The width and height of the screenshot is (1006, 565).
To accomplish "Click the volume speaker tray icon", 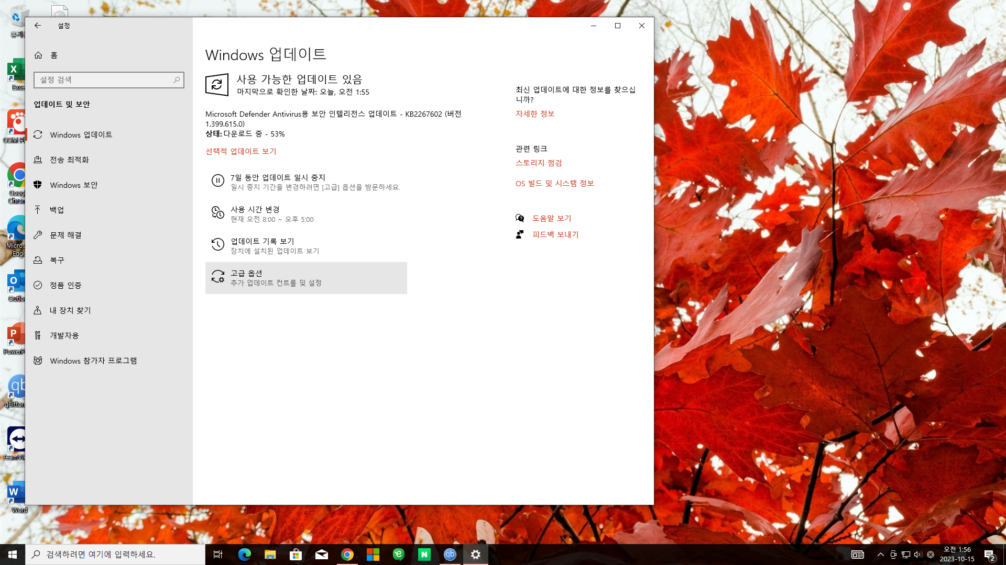I will click(x=917, y=555).
